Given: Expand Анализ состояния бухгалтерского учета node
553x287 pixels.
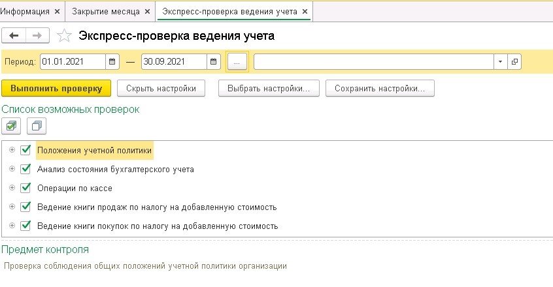Looking at the screenshot, I should click(12, 169).
